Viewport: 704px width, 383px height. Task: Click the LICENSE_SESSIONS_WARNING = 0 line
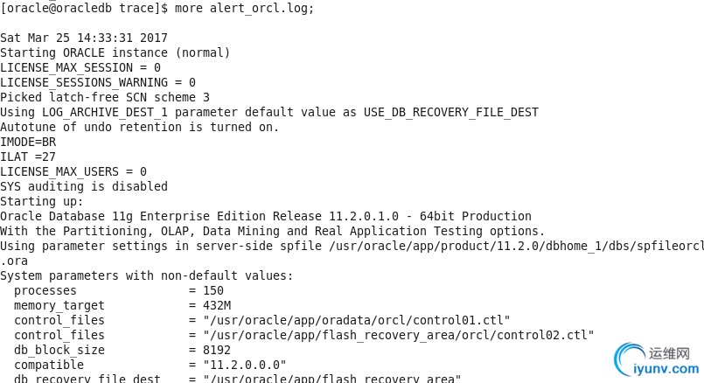[x=98, y=82]
